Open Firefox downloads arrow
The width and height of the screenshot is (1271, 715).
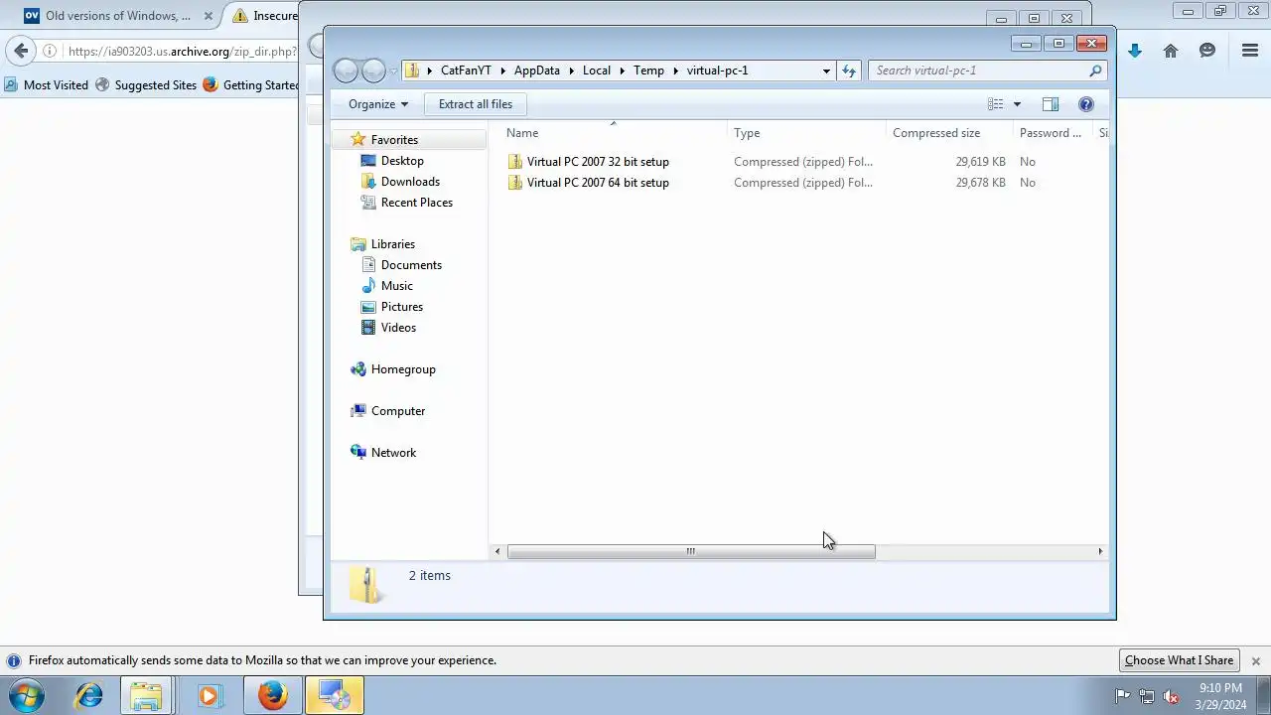click(x=1134, y=51)
